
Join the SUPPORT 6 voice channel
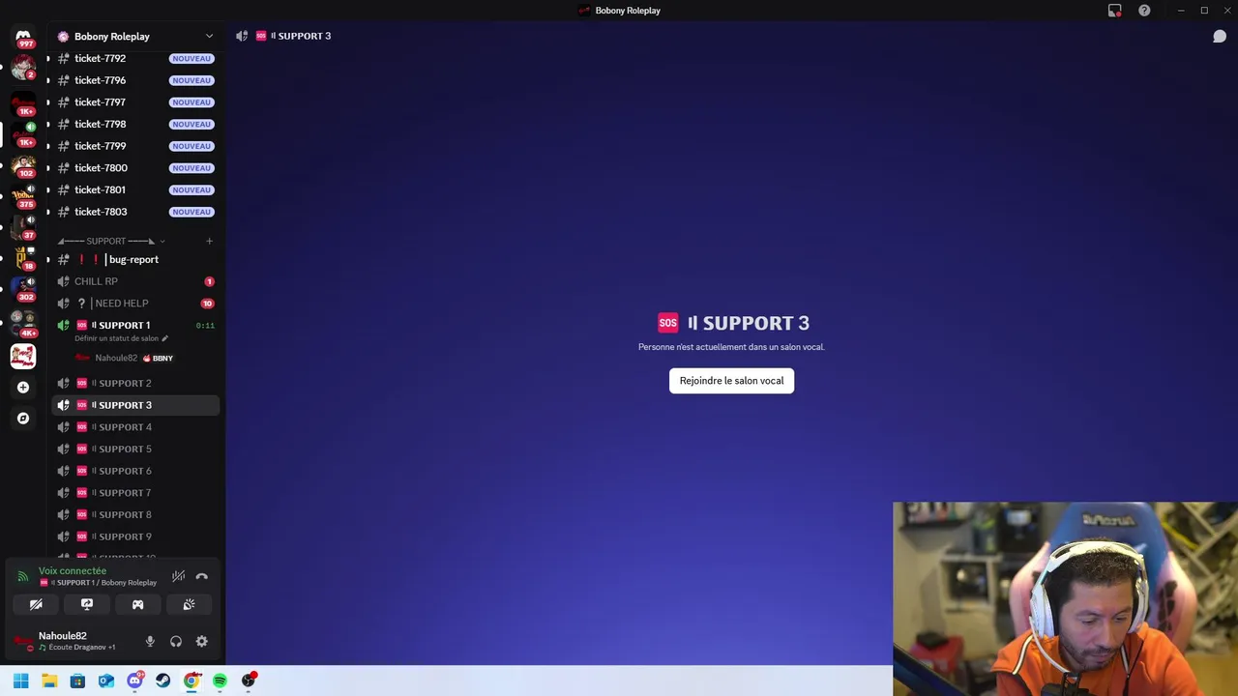click(x=135, y=471)
